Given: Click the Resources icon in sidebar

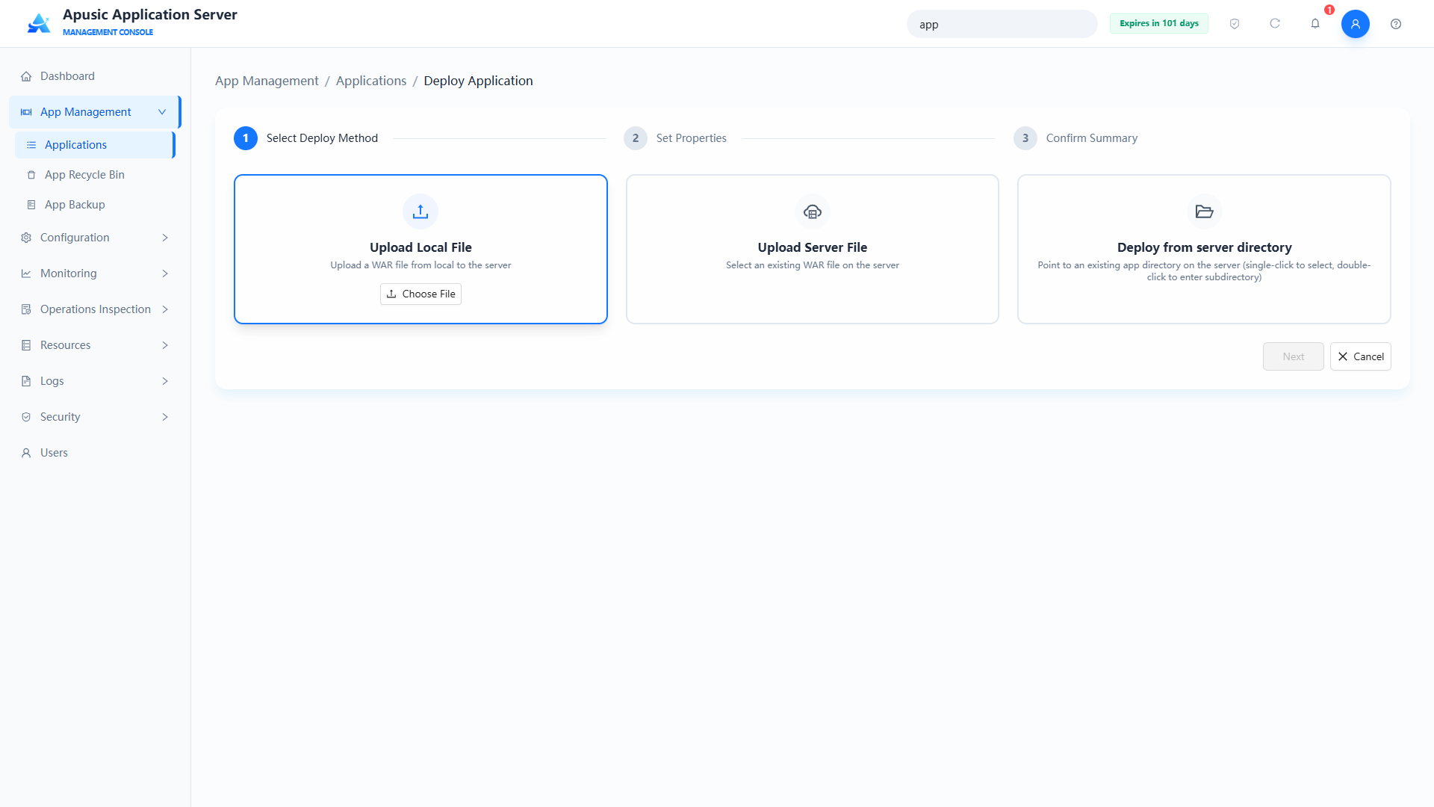Looking at the screenshot, I should coord(26,345).
